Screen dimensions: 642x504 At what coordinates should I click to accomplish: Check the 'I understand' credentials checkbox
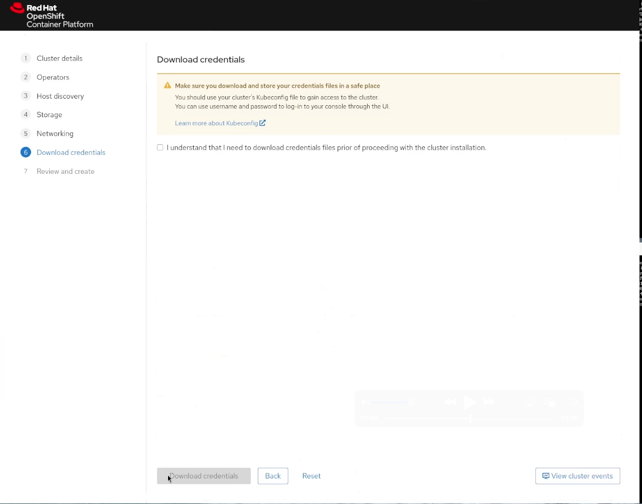click(x=160, y=147)
